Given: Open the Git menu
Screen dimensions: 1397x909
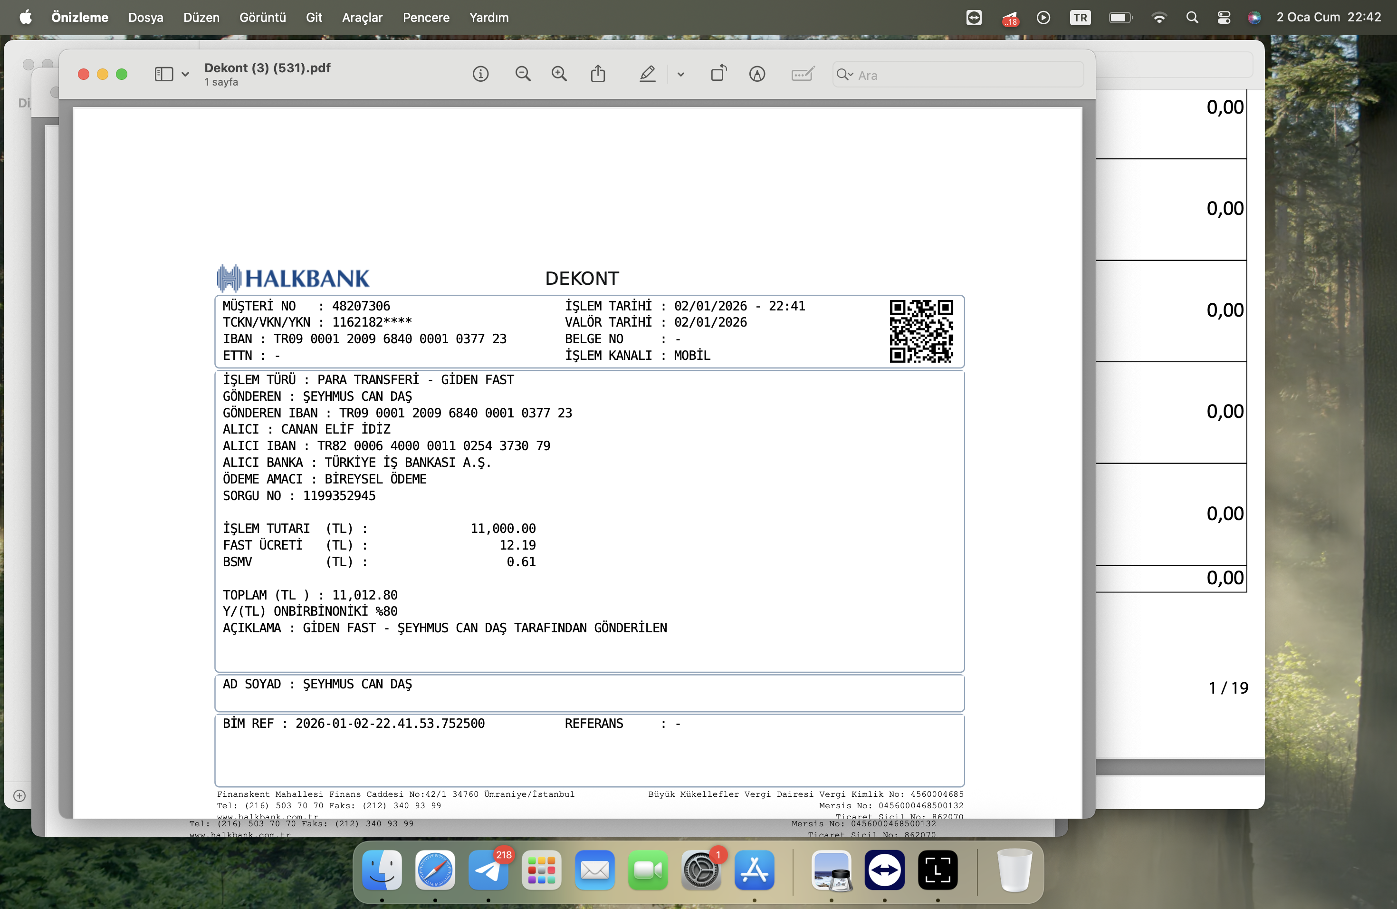Looking at the screenshot, I should coord(314,18).
